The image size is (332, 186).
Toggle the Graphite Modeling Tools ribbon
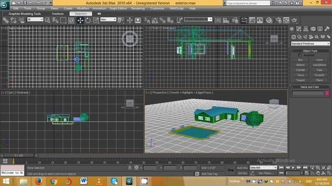coord(244,20)
